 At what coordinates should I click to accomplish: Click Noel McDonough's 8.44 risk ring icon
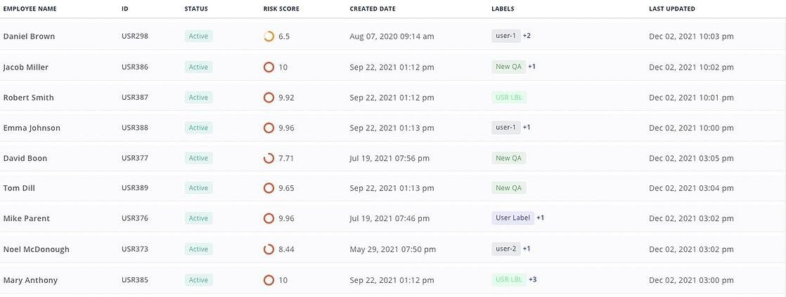(269, 249)
